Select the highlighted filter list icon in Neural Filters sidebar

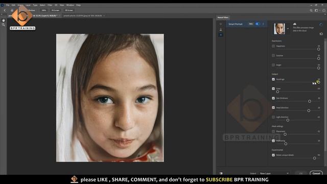tap(221, 35)
